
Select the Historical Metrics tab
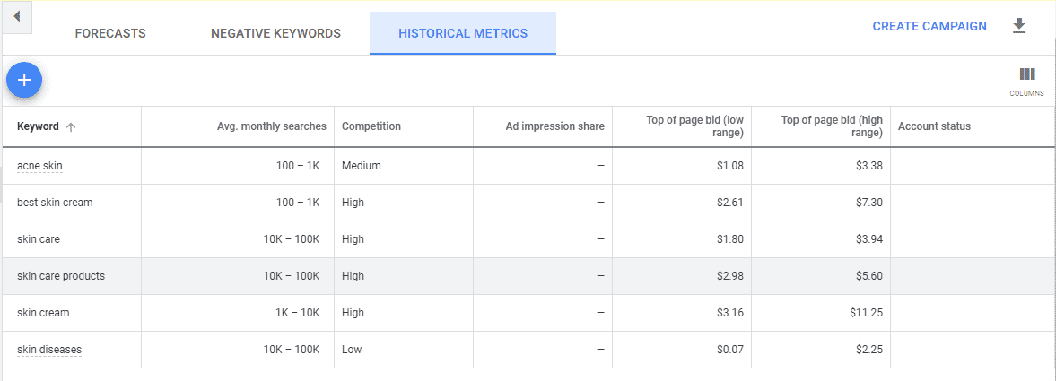(463, 34)
